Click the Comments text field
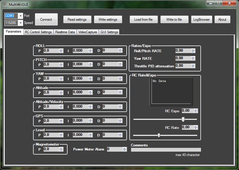This screenshot has width=239, height=170. point(166,150)
